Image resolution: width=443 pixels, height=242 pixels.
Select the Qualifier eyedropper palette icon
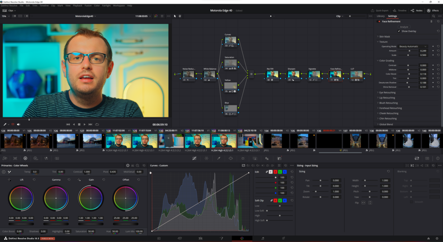point(219,158)
